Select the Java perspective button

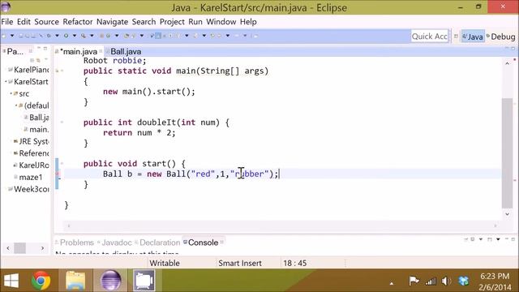tap(473, 36)
